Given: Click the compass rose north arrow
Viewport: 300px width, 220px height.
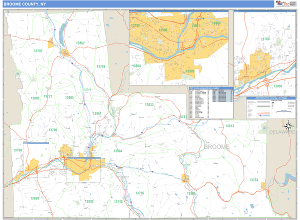Looking at the screenshot, I should tap(288, 126).
